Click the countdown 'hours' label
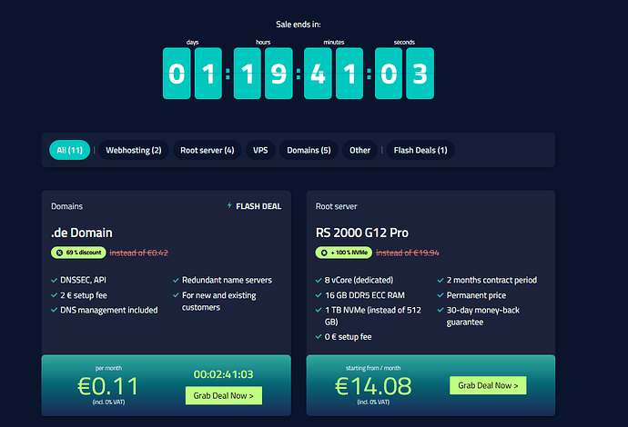The height and width of the screenshot is (427, 628). tap(263, 42)
